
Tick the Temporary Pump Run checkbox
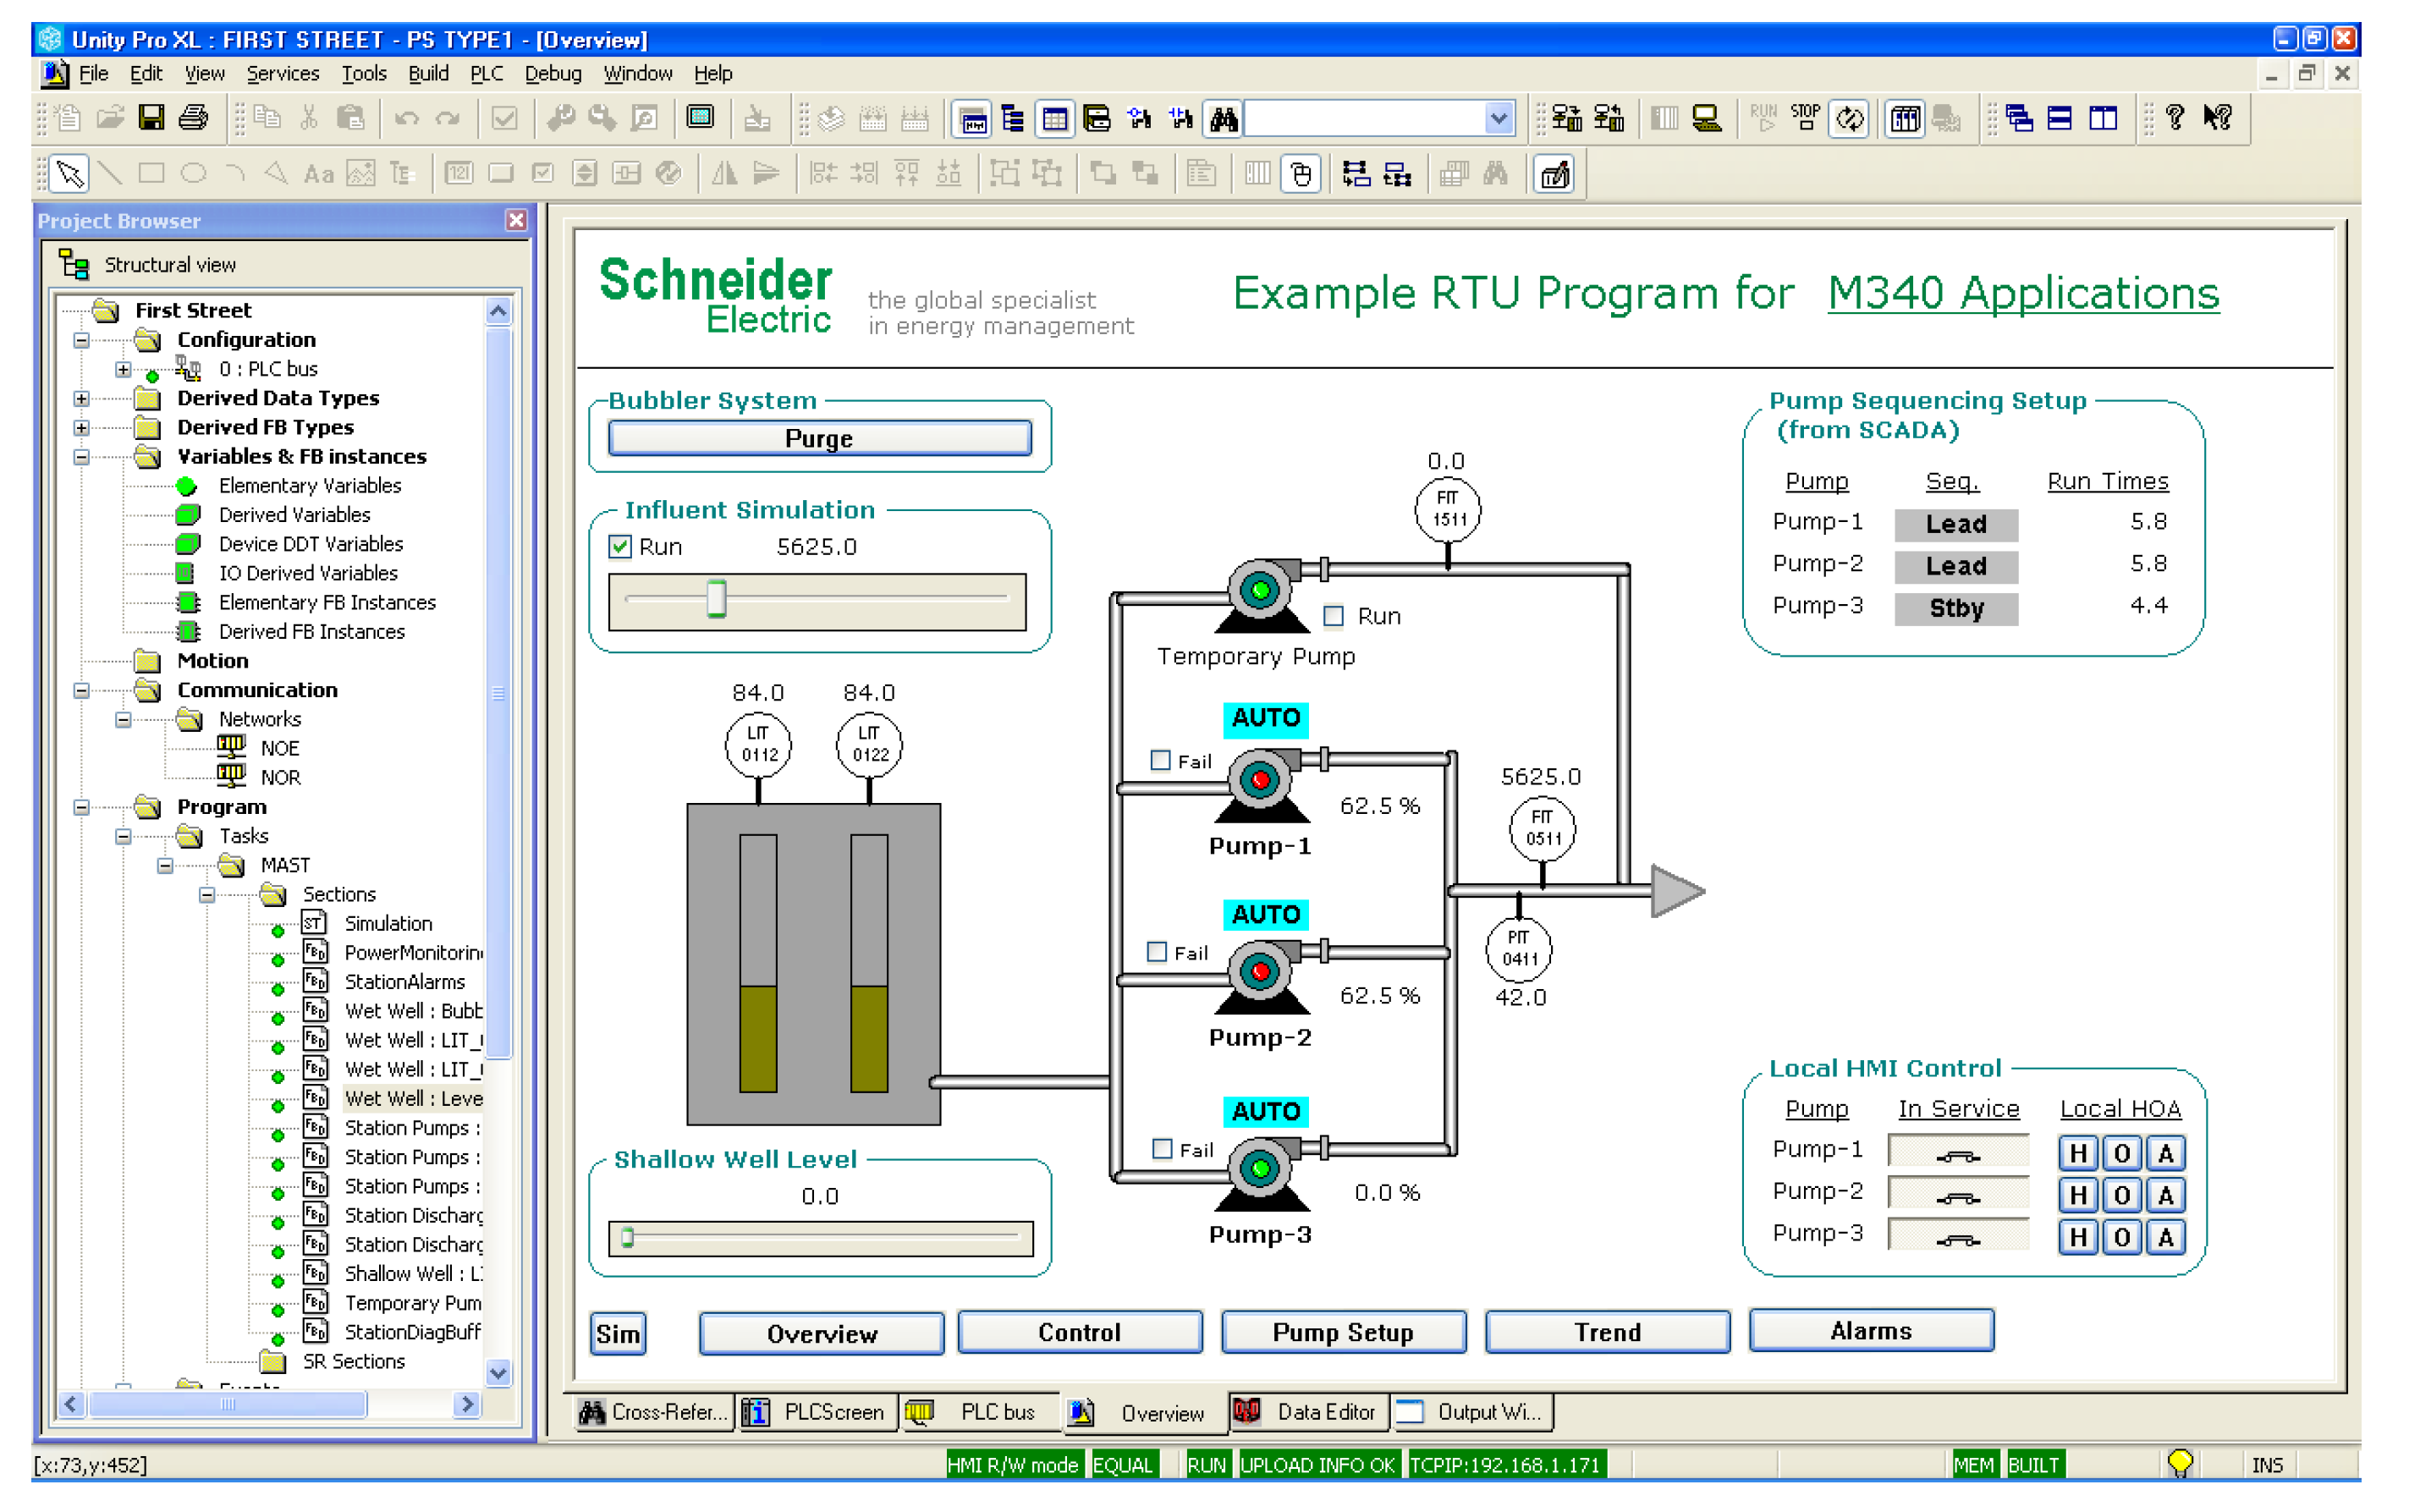tap(1333, 616)
